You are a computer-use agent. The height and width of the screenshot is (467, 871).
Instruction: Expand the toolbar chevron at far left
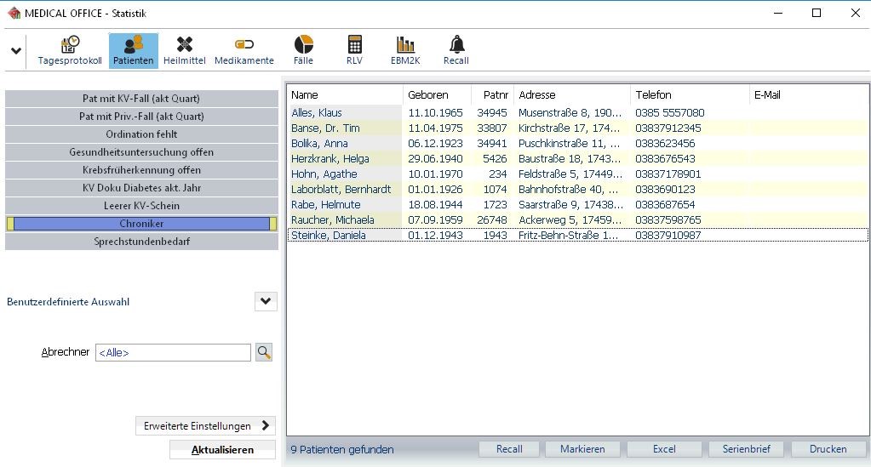pyautogui.click(x=16, y=50)
